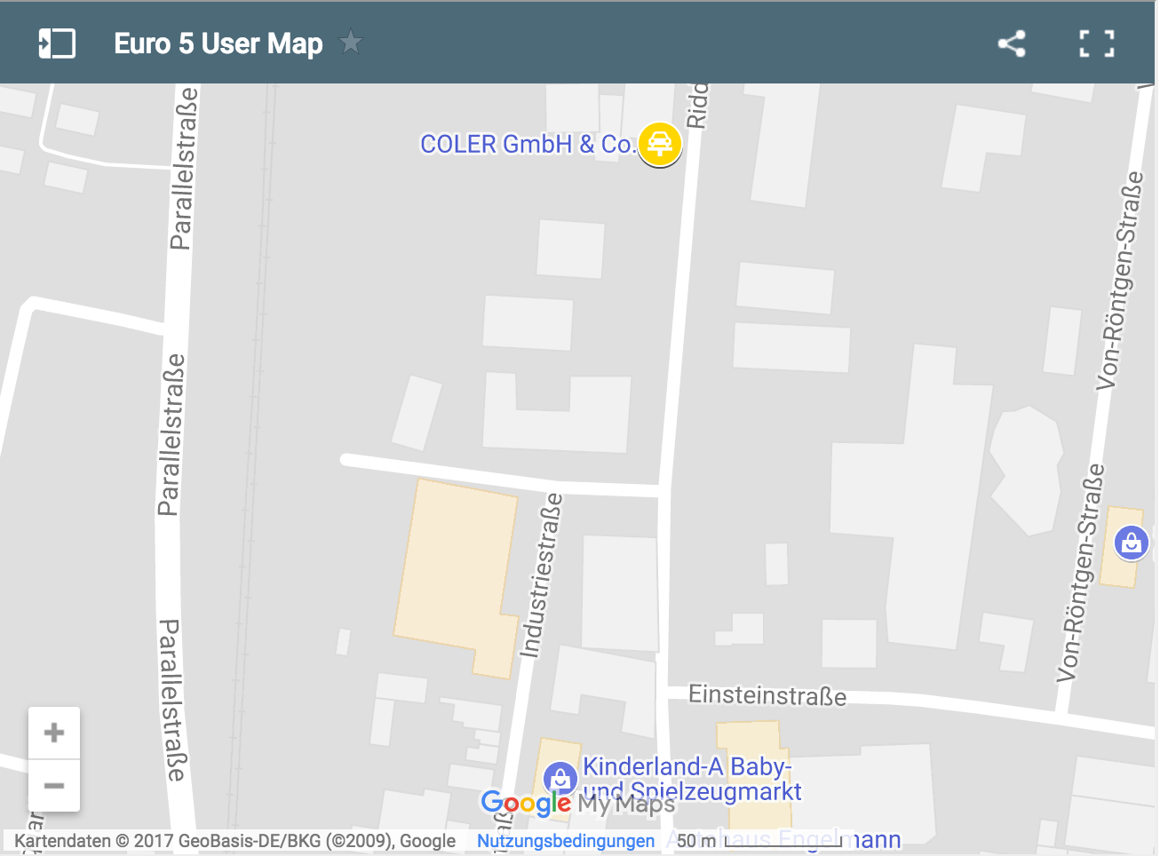Viewport: 1160px width, 856px height.
Task: Click the Industriestraße street label
Action: click(x=542, y=575)
